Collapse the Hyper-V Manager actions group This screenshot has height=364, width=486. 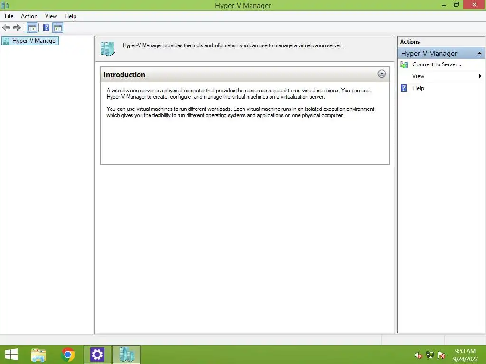[x=479, y=53]
